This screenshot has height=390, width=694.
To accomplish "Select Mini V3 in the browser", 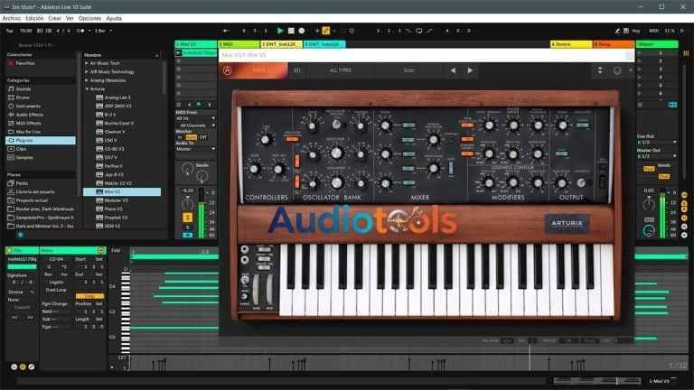I will (x=122, y=192).
